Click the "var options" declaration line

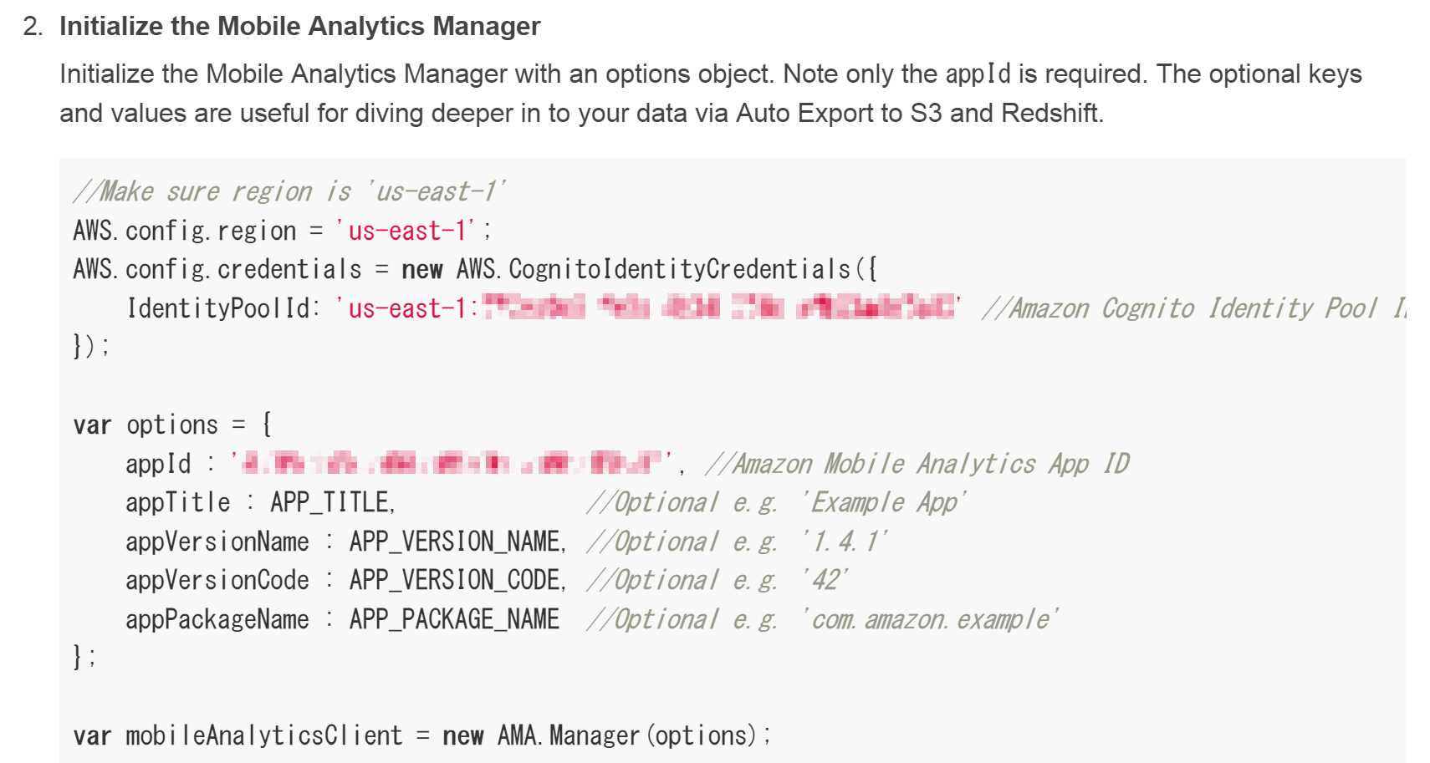(x=171, y=425)
